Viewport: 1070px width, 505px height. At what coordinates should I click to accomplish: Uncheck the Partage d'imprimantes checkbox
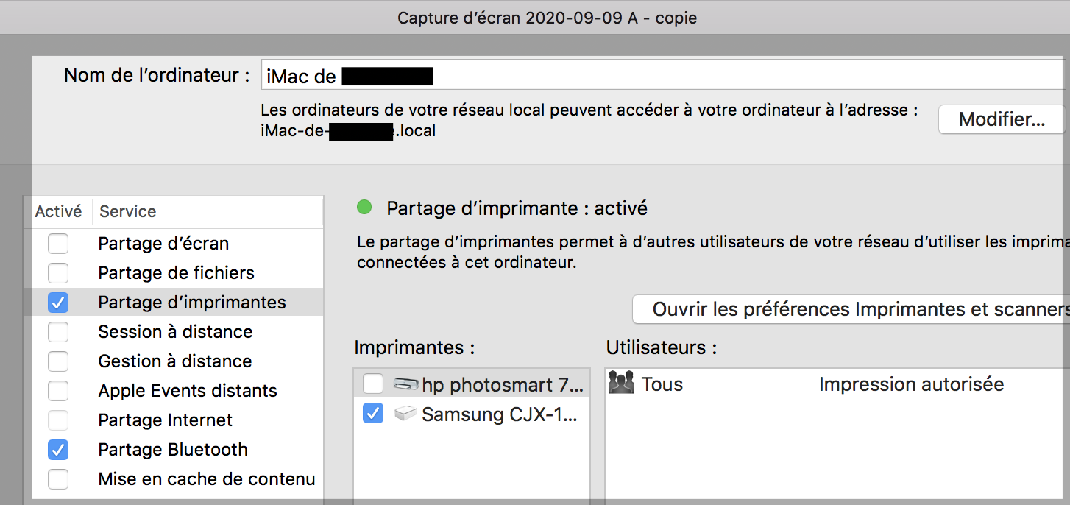tap(58, 303)
